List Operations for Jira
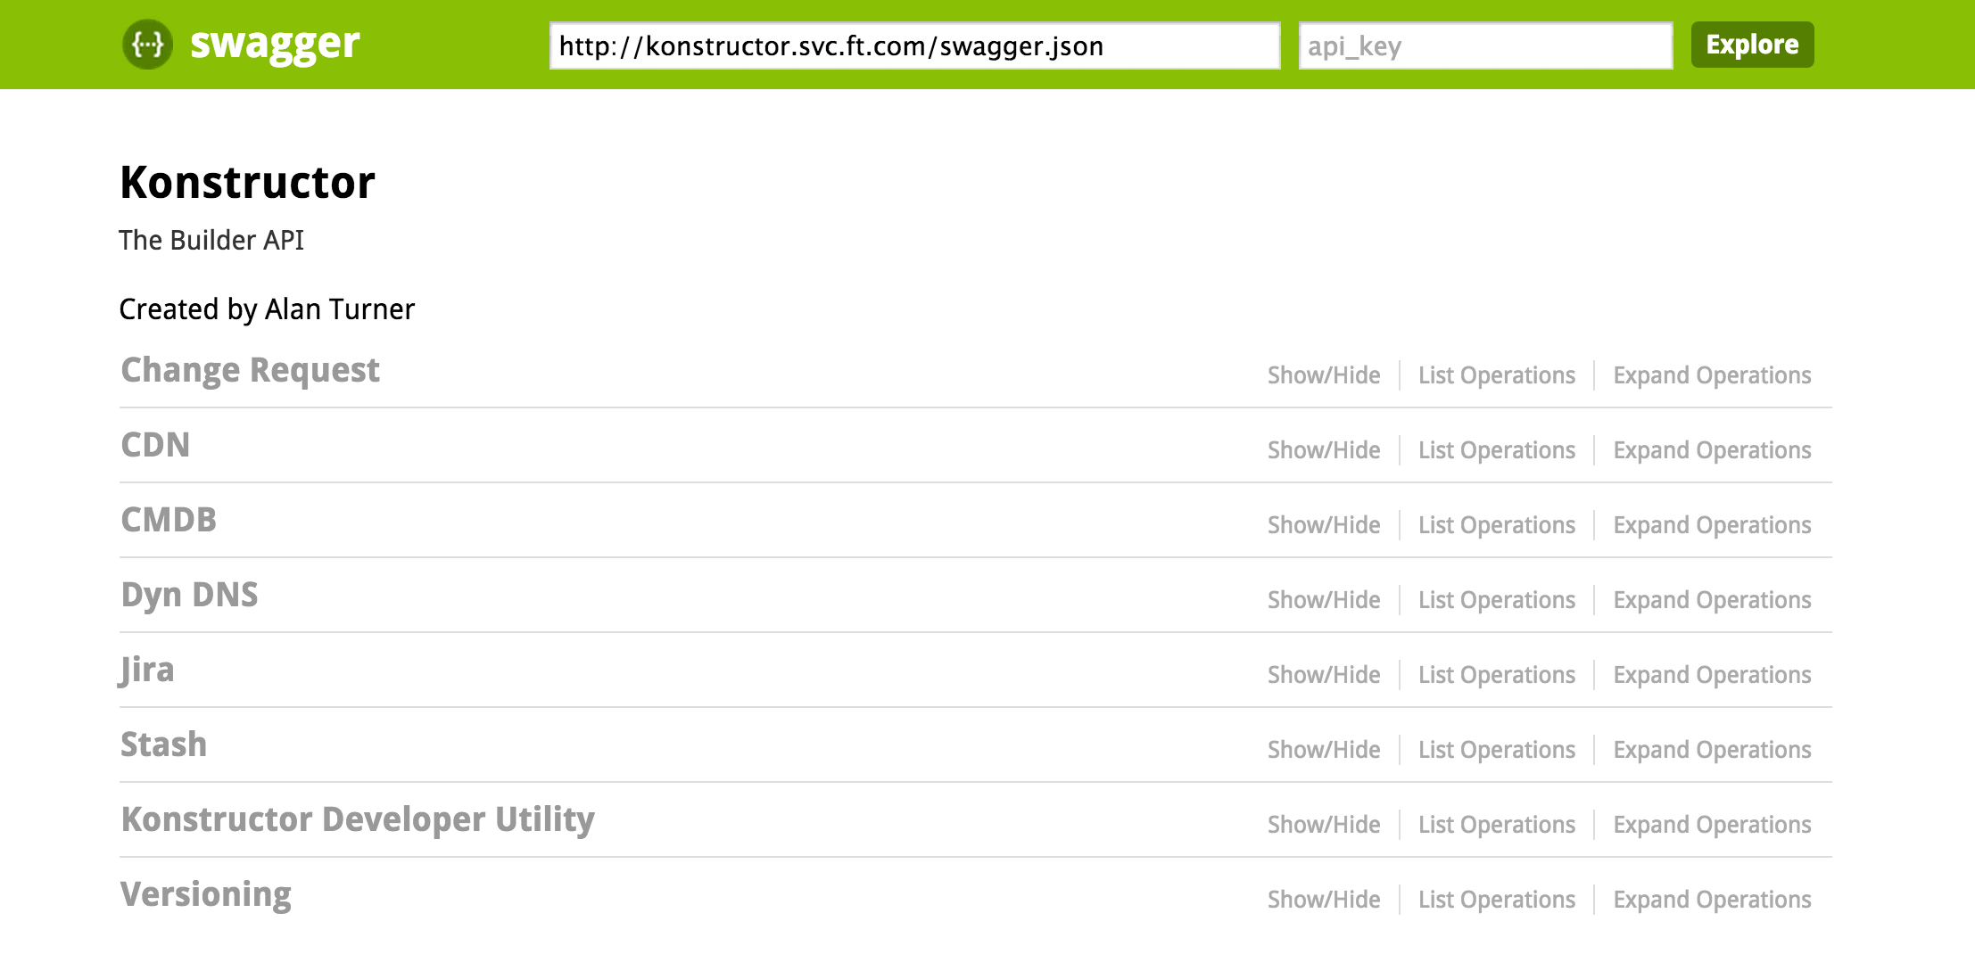The width and height of the screenshot is (1975, 979). (1497, 675)
